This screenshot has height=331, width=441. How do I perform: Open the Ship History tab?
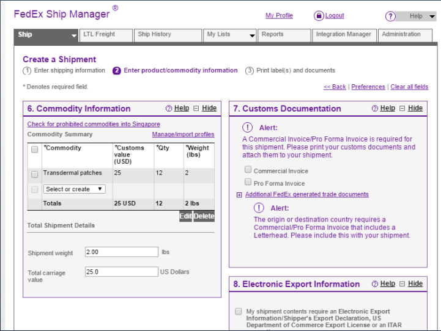(x=168, y=35)
